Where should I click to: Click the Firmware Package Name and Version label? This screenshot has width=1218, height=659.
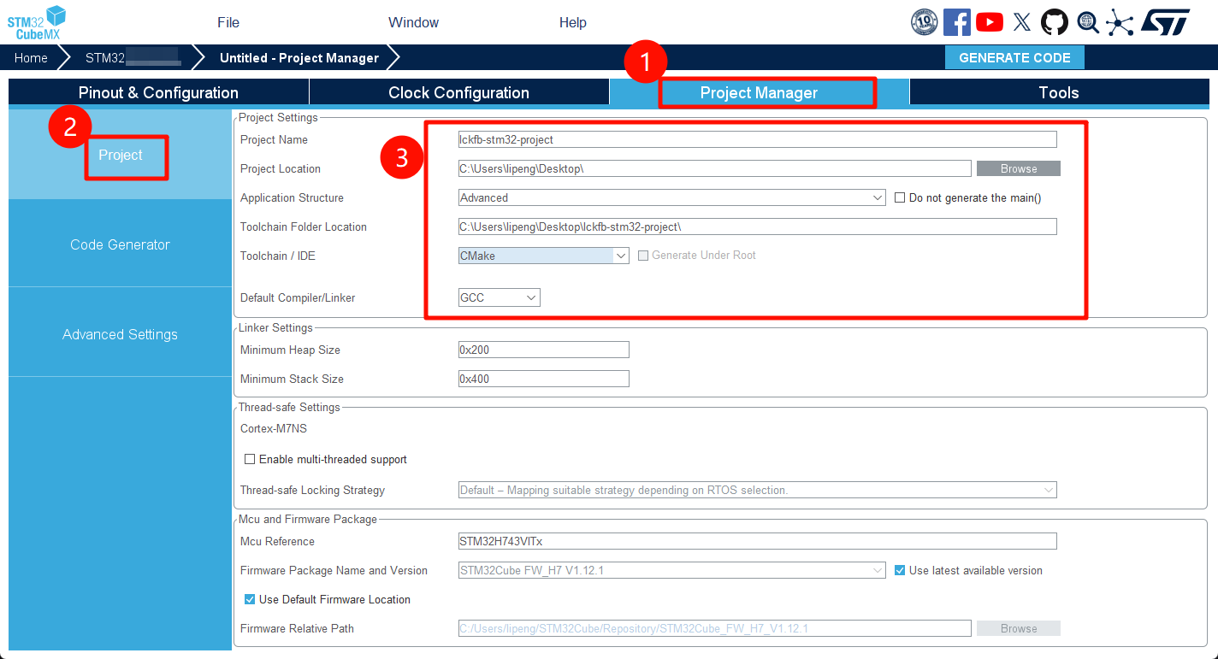coord(334,570)
